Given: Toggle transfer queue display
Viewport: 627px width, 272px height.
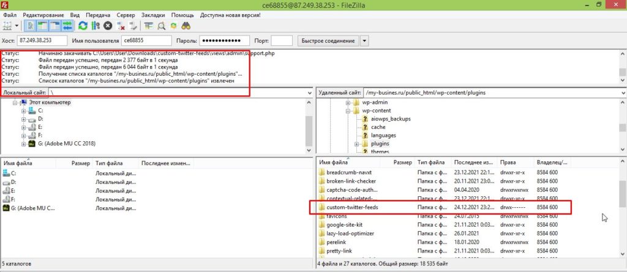Looking at the screenshot, I should pos(67,26).
